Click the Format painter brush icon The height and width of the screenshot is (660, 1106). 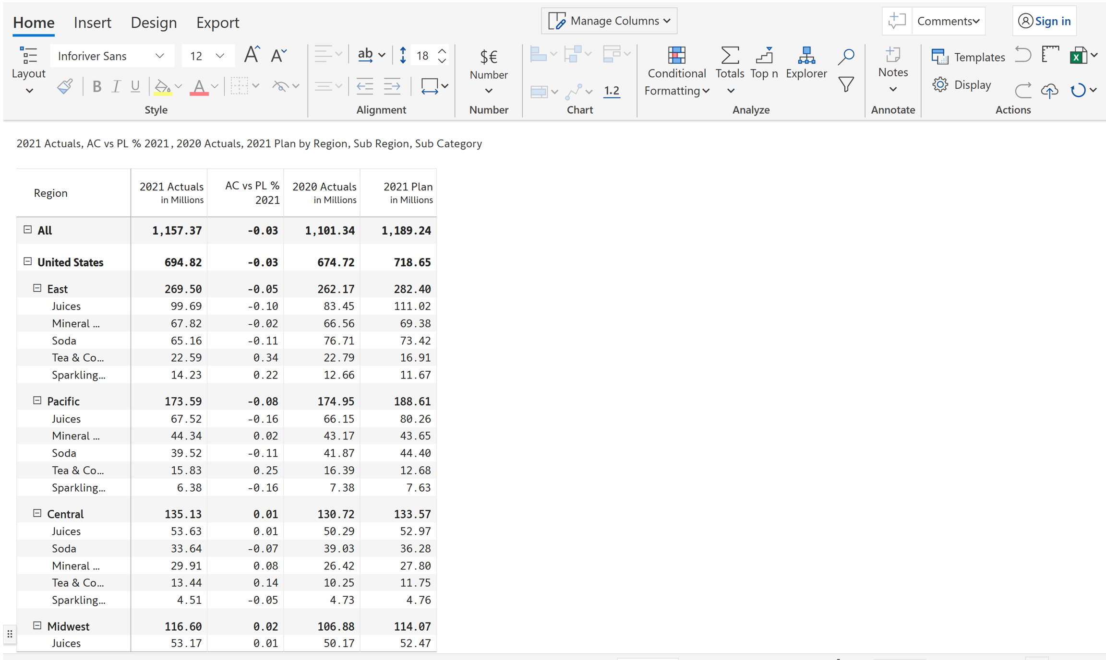pos(64,86)
